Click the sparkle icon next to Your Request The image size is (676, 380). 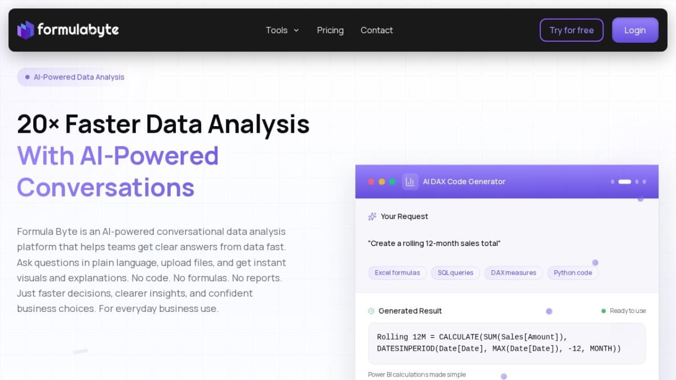click(x=372, y=216)
